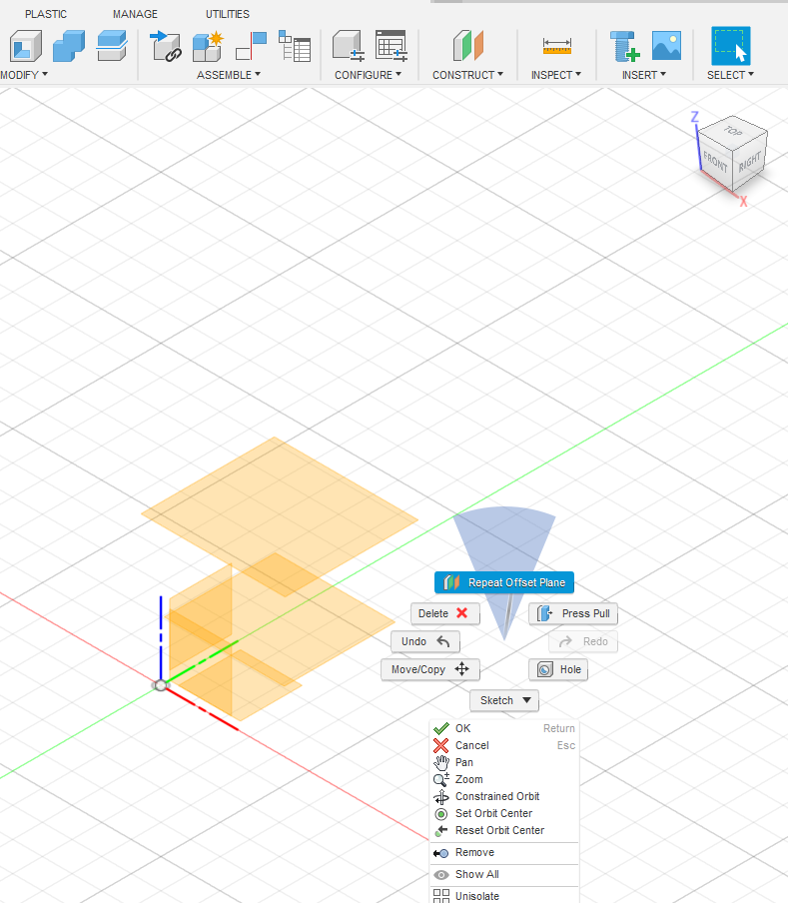
Task: Click the New Component icon with starburst
Action: 207,46
